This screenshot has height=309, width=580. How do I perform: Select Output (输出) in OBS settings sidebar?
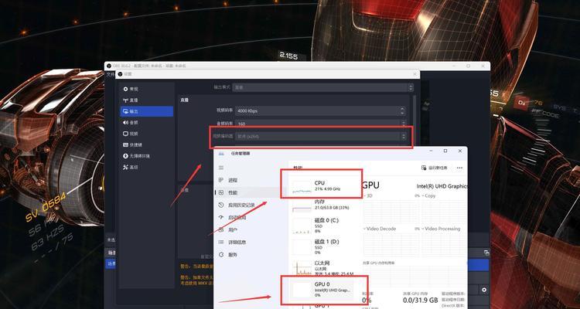146,111
